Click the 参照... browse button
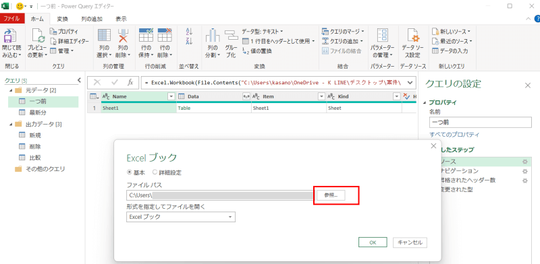540x264 pixels. [331, 195]
